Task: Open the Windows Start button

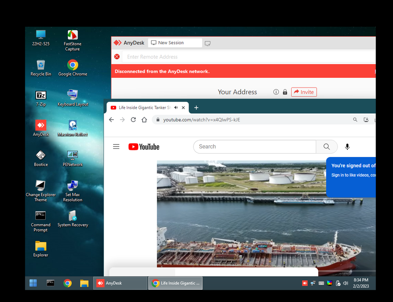Action: click(x=33, y=283)
